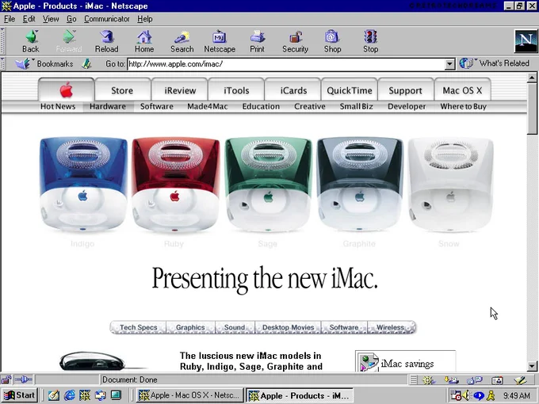Open Address Book from the component bar
539x404 pixels.
point(497,380)
